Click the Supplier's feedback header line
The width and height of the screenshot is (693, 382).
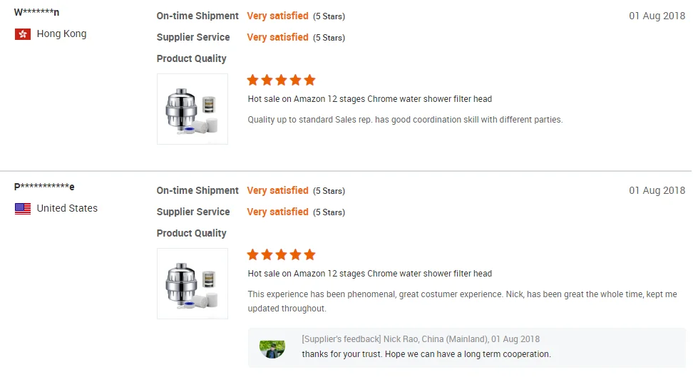(x=421, y=339)
